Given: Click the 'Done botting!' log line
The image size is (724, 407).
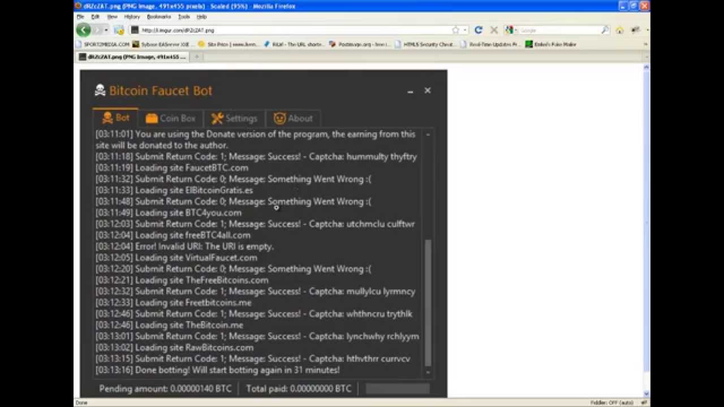Looking at the screenshot, I should pos(218,370).
